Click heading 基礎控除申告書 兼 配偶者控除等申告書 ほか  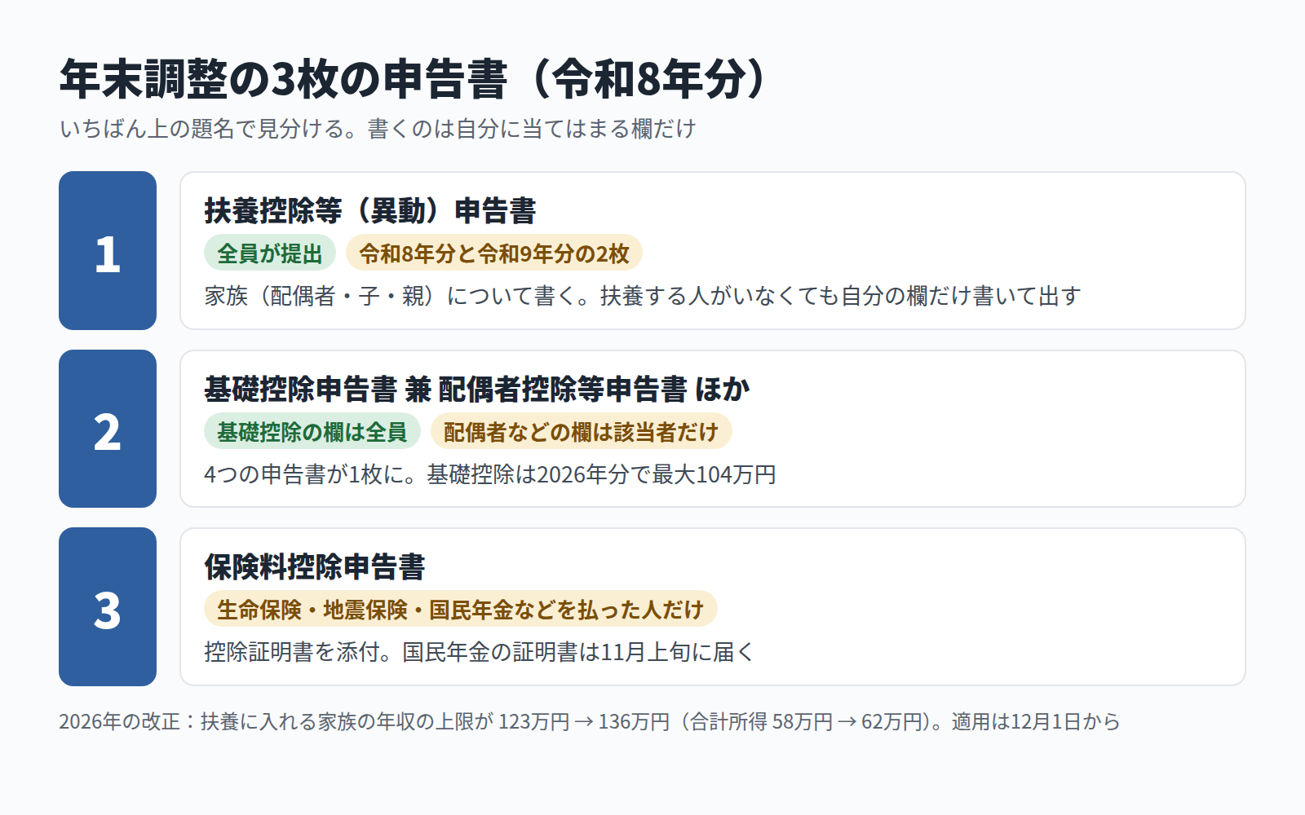click(477, 389)
